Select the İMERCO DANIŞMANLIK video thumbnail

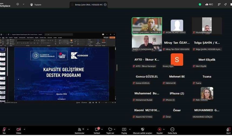coord(147,43)
